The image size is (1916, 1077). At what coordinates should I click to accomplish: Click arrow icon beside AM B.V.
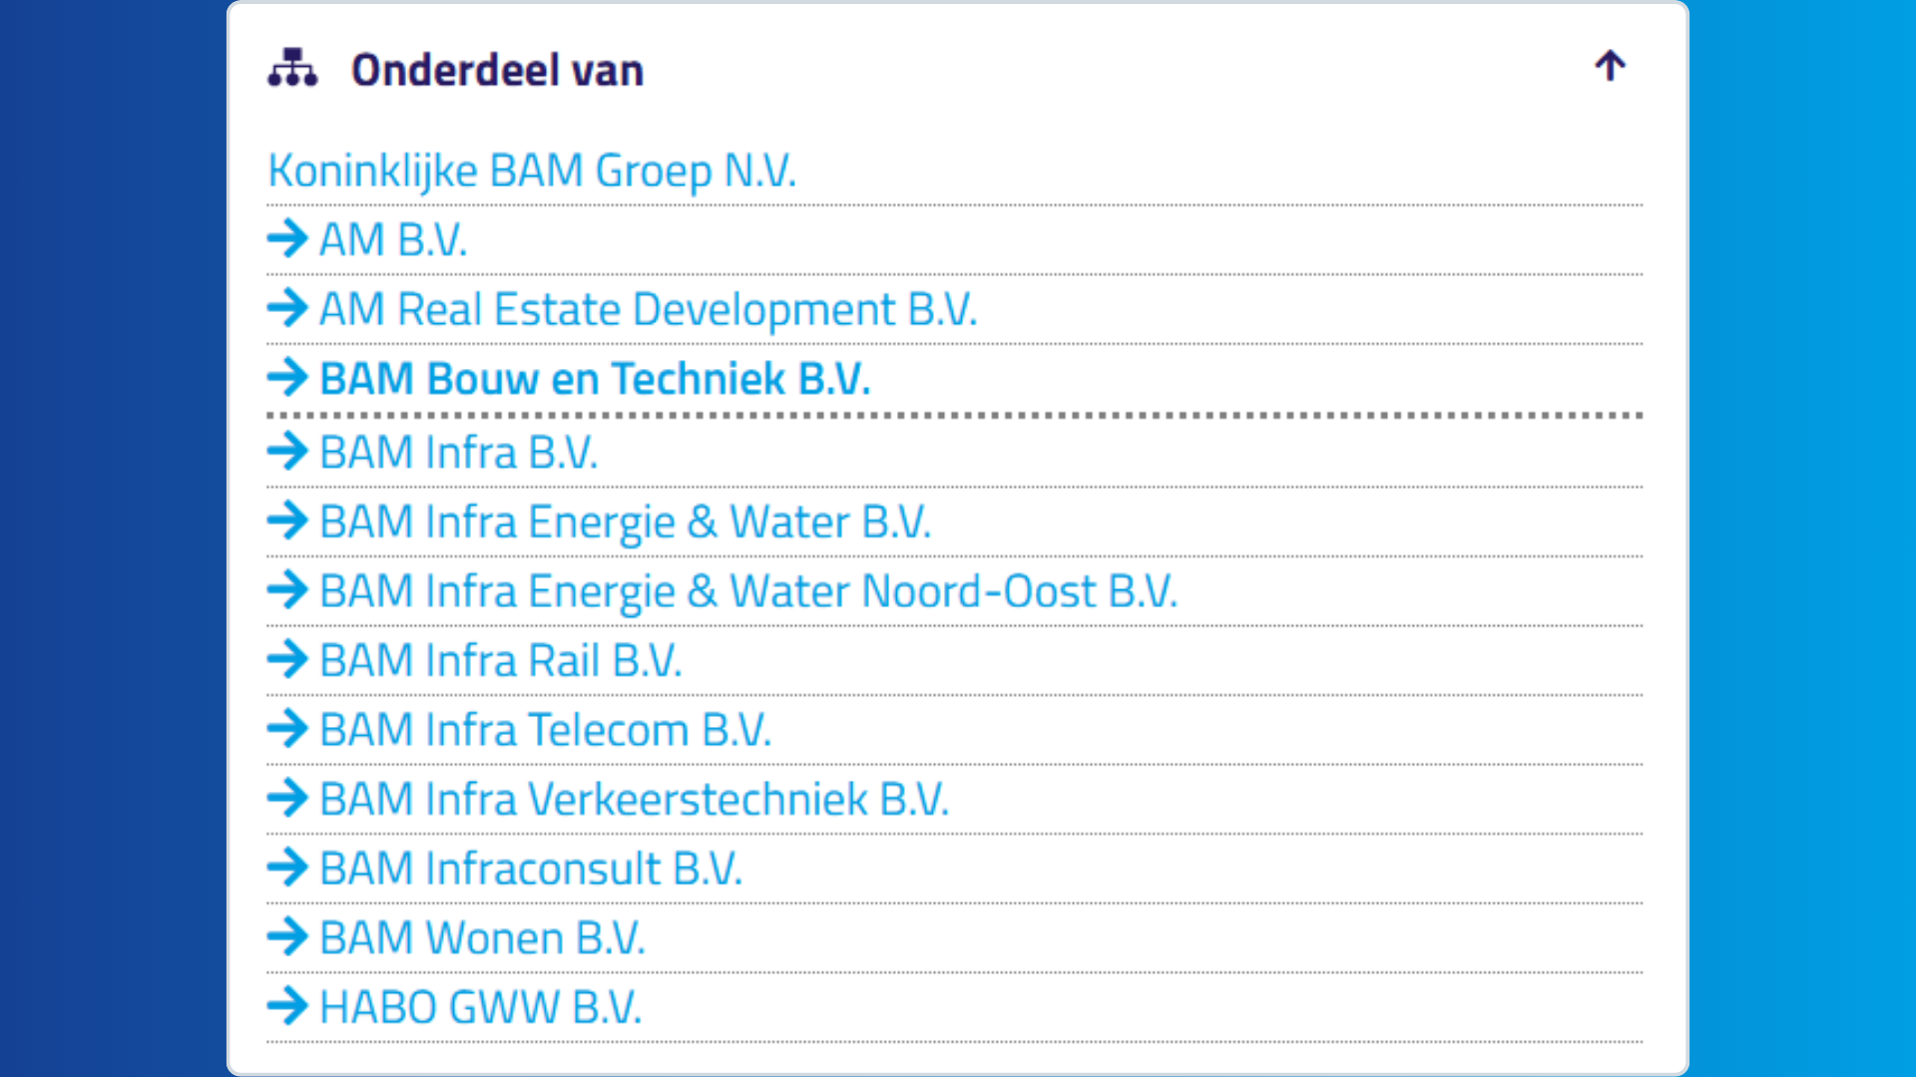(x=287, y=238)
